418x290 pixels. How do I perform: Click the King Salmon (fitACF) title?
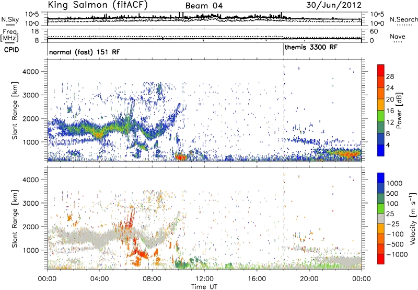(98, 5)
